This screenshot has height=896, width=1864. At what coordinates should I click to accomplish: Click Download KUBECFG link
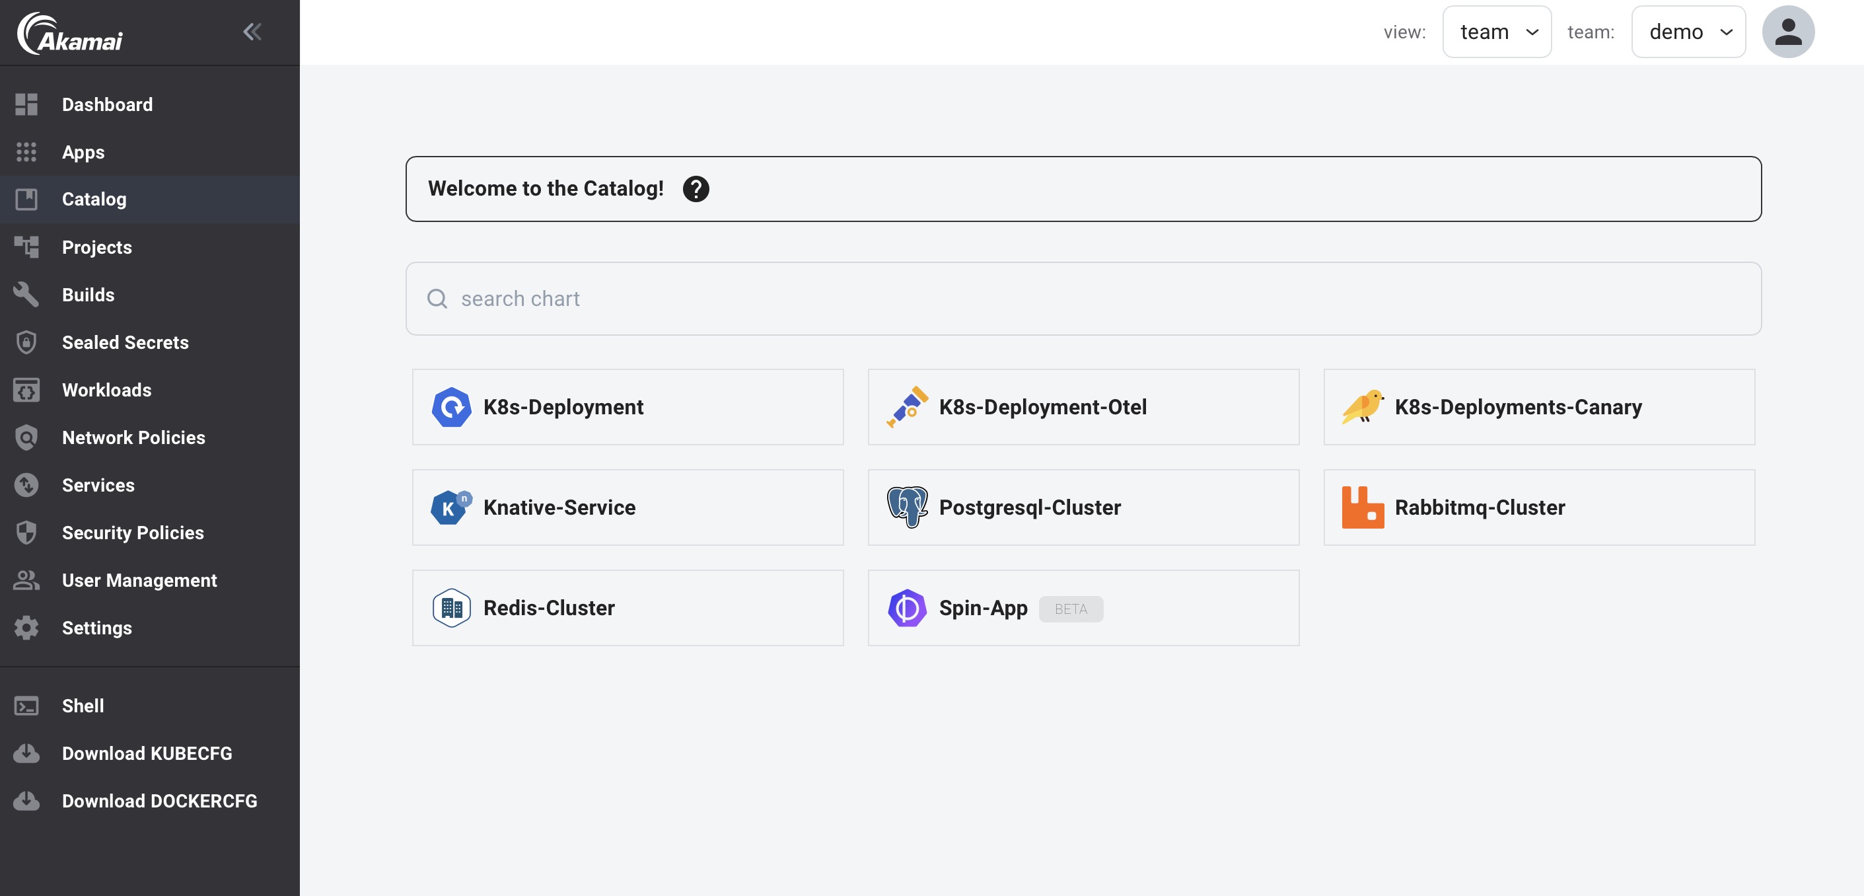[x=147, y=753]
